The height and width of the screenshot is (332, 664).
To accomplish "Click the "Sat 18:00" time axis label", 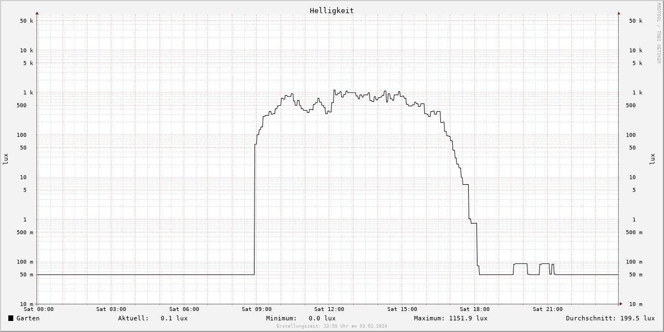I will pos(475,309).
